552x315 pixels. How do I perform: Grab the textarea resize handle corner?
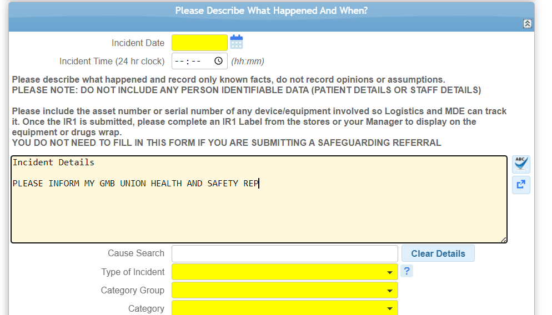[504, 240]
